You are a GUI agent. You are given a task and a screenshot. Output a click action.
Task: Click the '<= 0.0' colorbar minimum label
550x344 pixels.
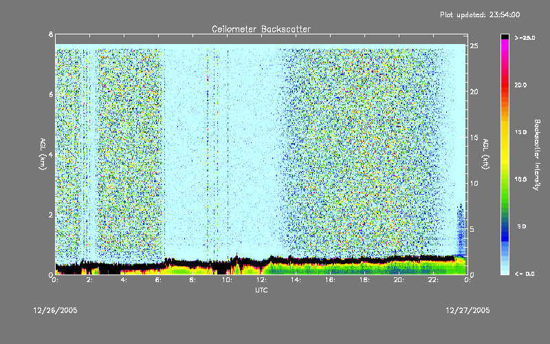click(x=525, y=274)
